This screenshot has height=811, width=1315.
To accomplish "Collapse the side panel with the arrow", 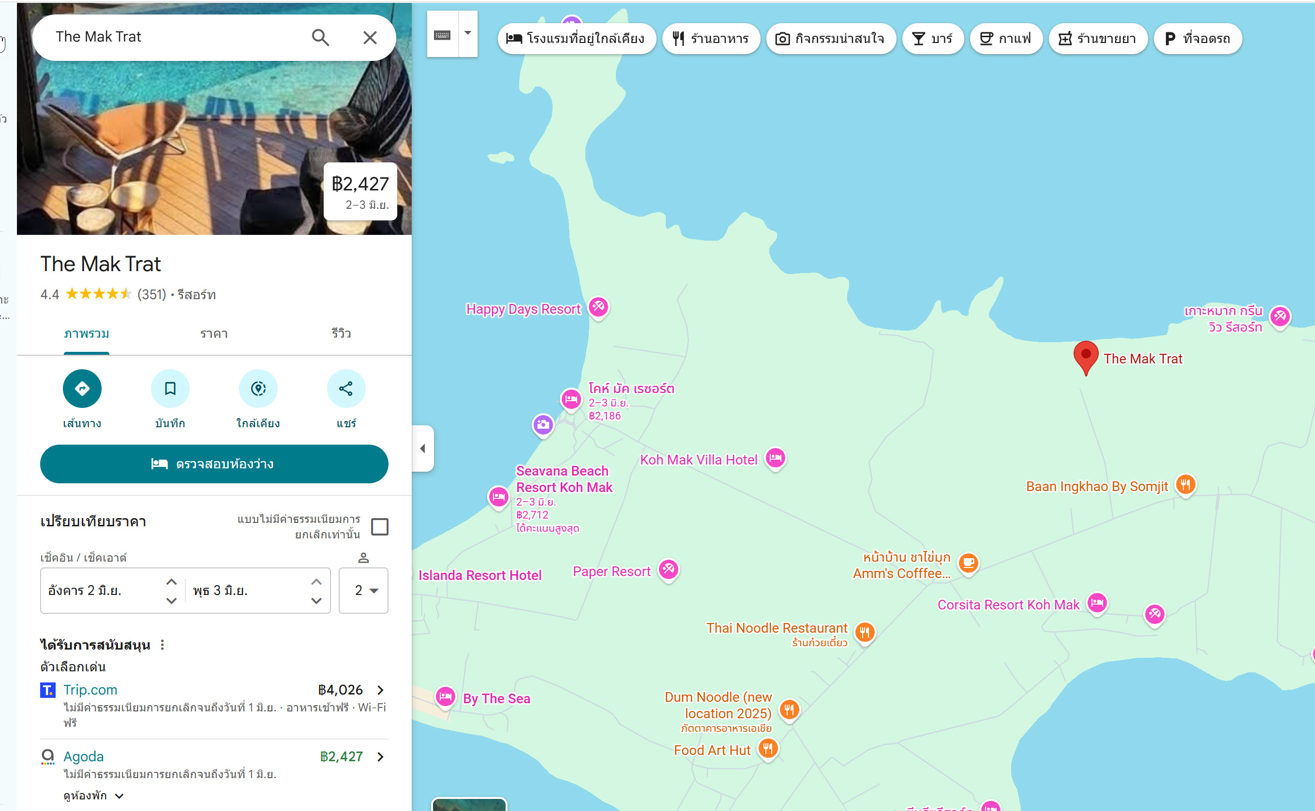I will coord(422,449).
